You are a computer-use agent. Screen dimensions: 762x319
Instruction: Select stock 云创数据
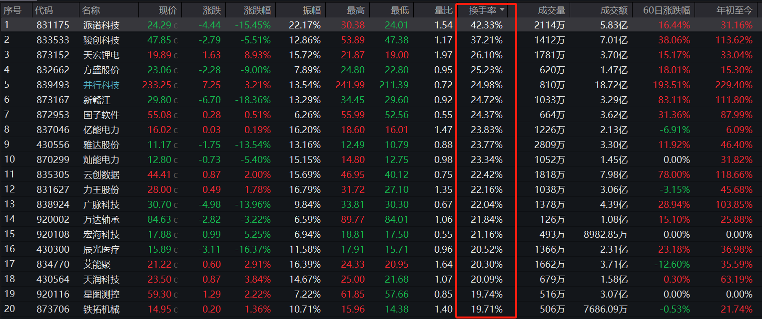tap(101, 174)
